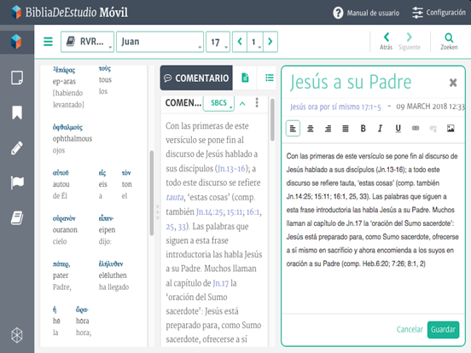Select the Greek word eleluthen
471x353 pixels.
click(113, 275)
